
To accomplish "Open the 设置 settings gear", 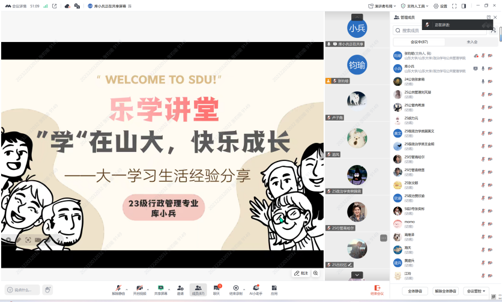I will pyautogui.click(x=440, y=6).
